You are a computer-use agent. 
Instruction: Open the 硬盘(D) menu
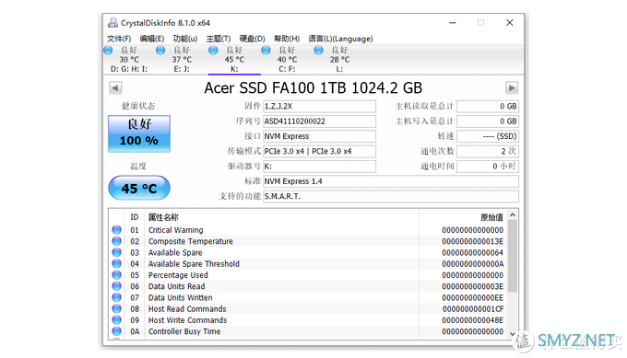point(252,39)
